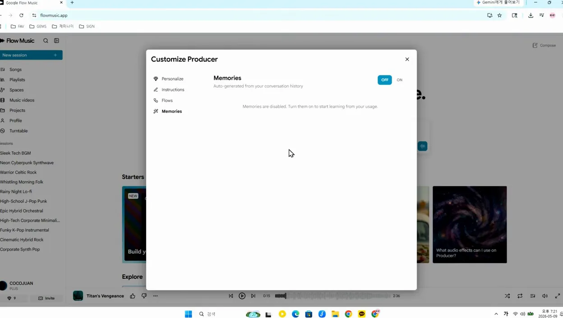
Task: Close the Customize Producer dialog
Action: [x=407, y=59]
